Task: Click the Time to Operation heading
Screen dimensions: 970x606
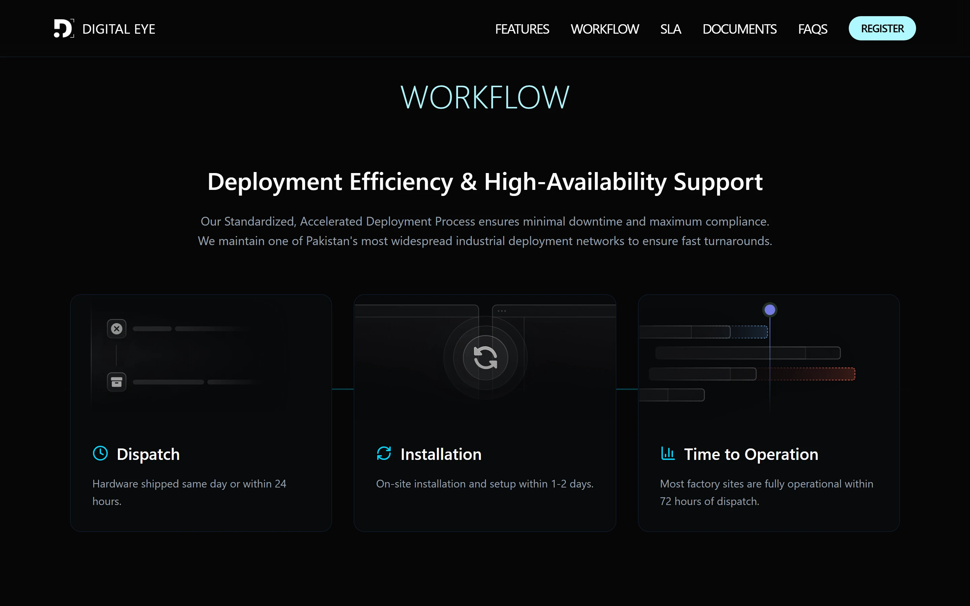Action: (751, 454)
